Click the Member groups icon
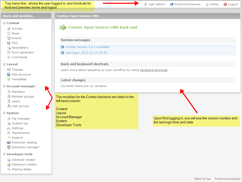This screenshot has height=182, width=242. (x=9, y=97)
